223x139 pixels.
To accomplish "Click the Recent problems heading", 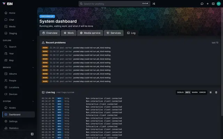I will [x=56, y=42].
